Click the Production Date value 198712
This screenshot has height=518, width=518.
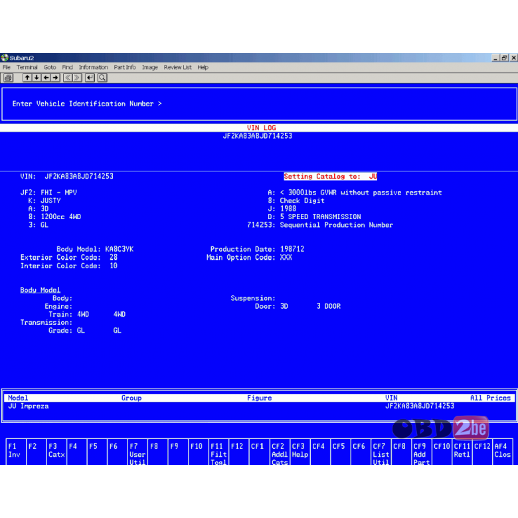coord(292,249)
